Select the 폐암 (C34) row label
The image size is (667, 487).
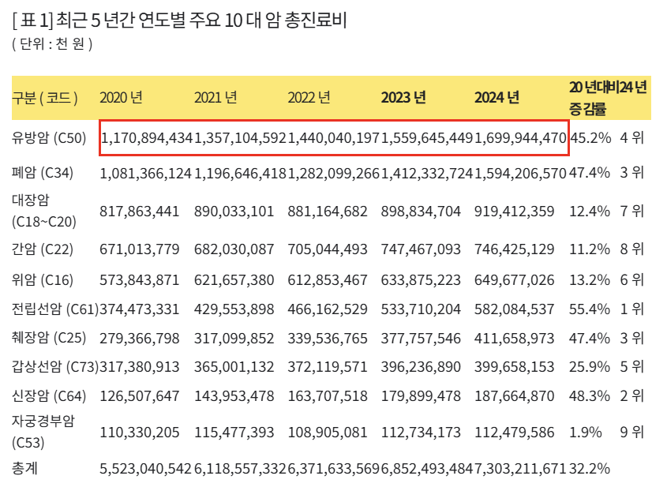pyautogui.click(x=43, y=170)
